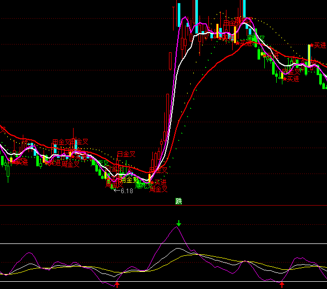Click the left red up arrow in oscillator

coord(117,284)
